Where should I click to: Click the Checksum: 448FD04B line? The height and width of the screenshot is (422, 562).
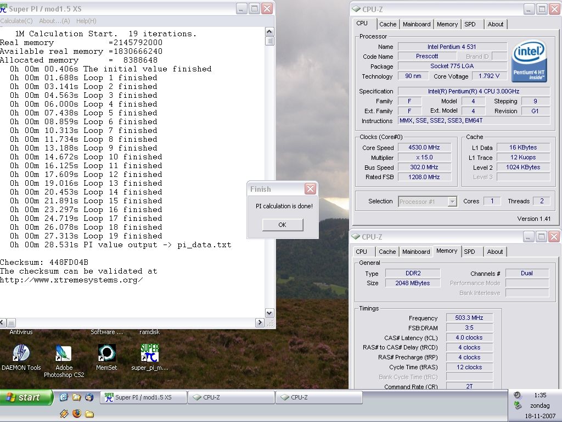44,262
